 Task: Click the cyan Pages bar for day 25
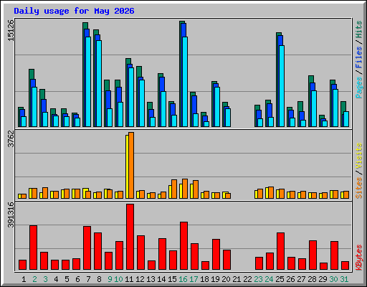282,86
